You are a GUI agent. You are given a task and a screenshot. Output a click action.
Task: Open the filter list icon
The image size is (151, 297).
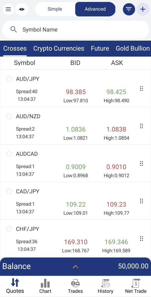coord(129,9)
